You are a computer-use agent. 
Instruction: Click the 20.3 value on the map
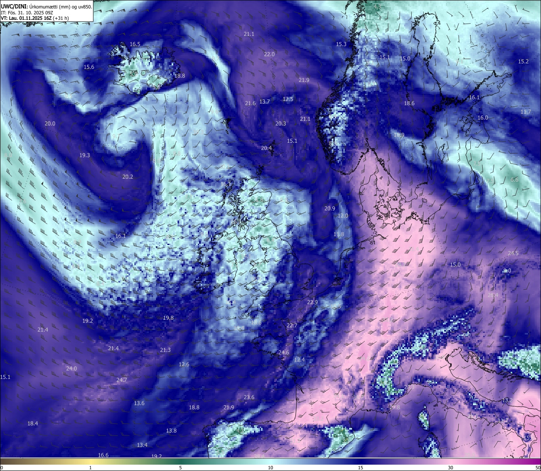click(x=281, y=124)
